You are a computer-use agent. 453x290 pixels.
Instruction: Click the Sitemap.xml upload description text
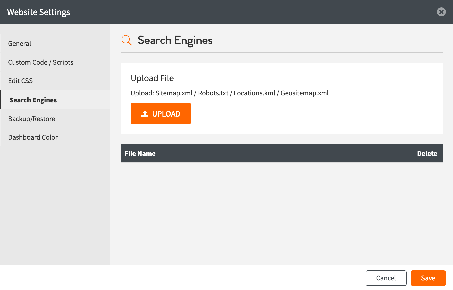pos(230,93)
